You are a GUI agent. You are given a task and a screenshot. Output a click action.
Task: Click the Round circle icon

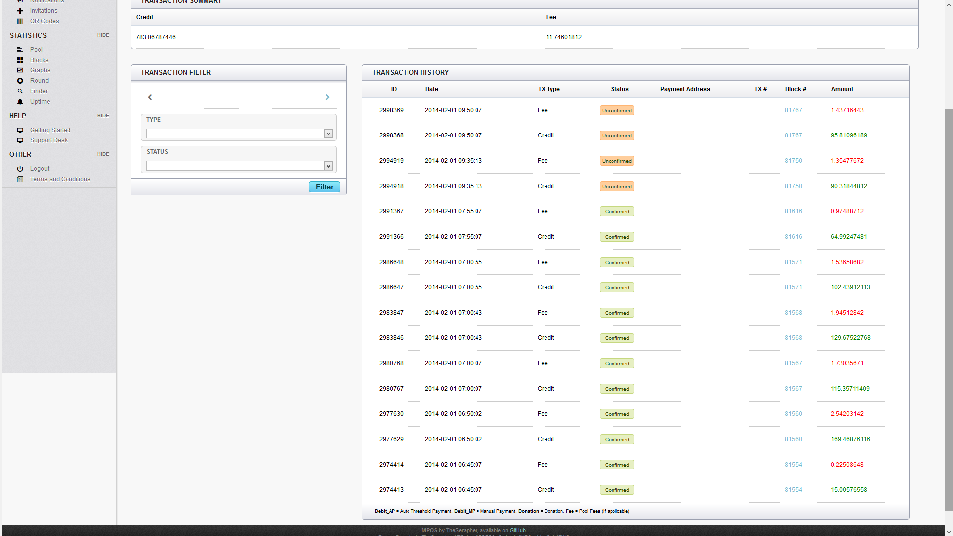pos(20,81)
